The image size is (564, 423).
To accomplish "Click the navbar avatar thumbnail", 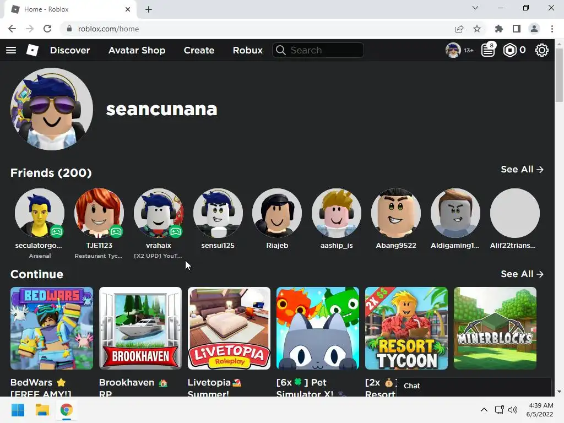I will coord(453,50).
